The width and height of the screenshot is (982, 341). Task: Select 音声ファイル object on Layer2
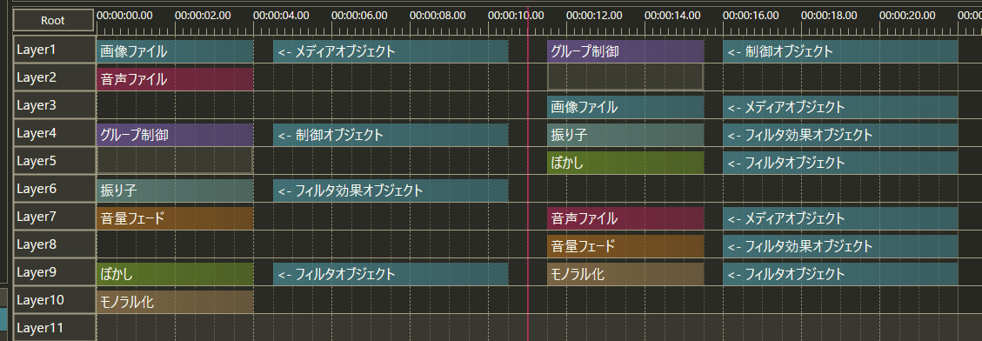coord(175,79)
